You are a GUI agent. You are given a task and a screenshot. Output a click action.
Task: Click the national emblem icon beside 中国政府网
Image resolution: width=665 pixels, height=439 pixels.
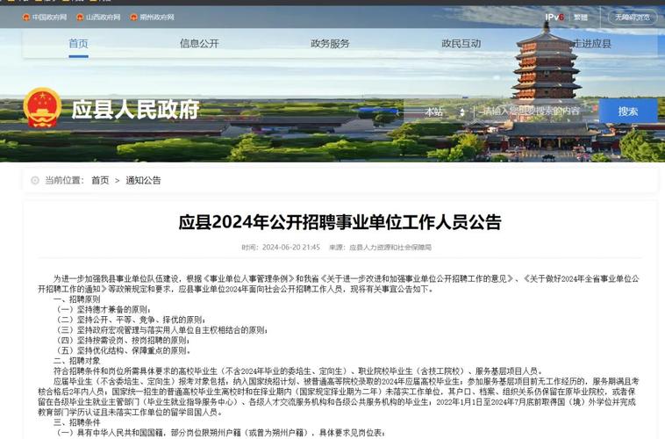(26, 18)
